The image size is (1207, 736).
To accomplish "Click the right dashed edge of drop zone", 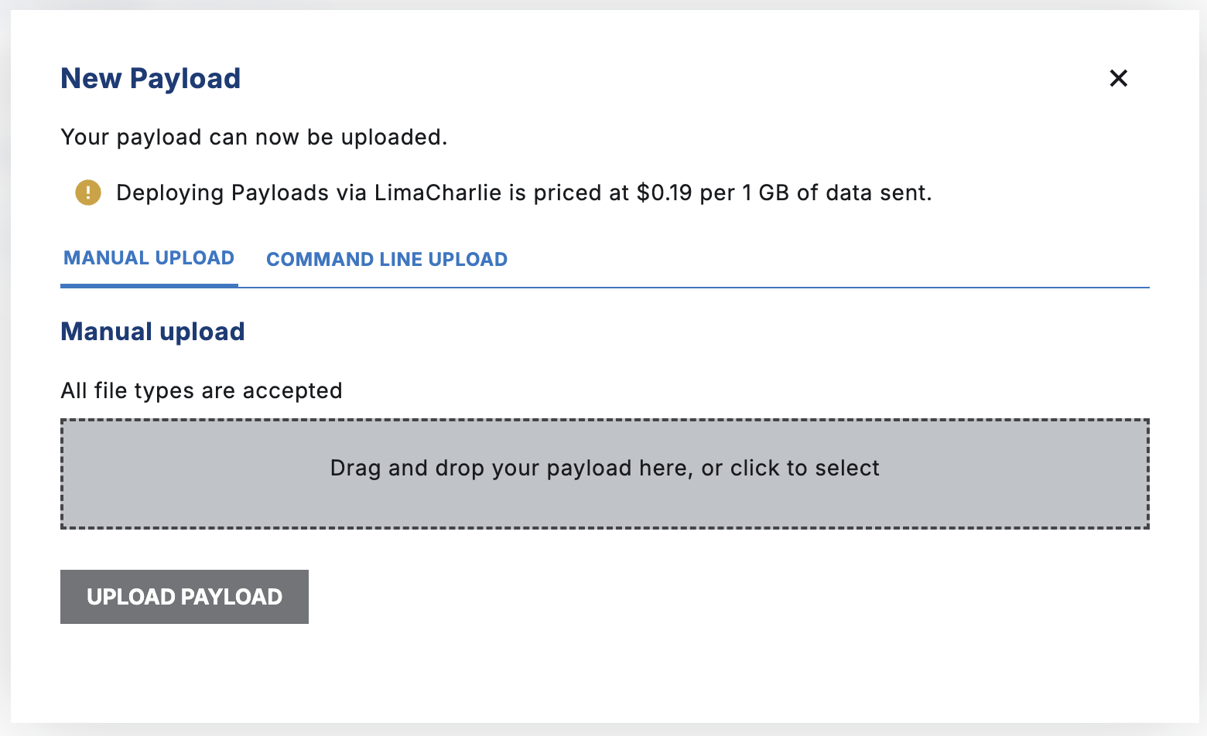I will pyautogui.click(x=1148, y=474).
